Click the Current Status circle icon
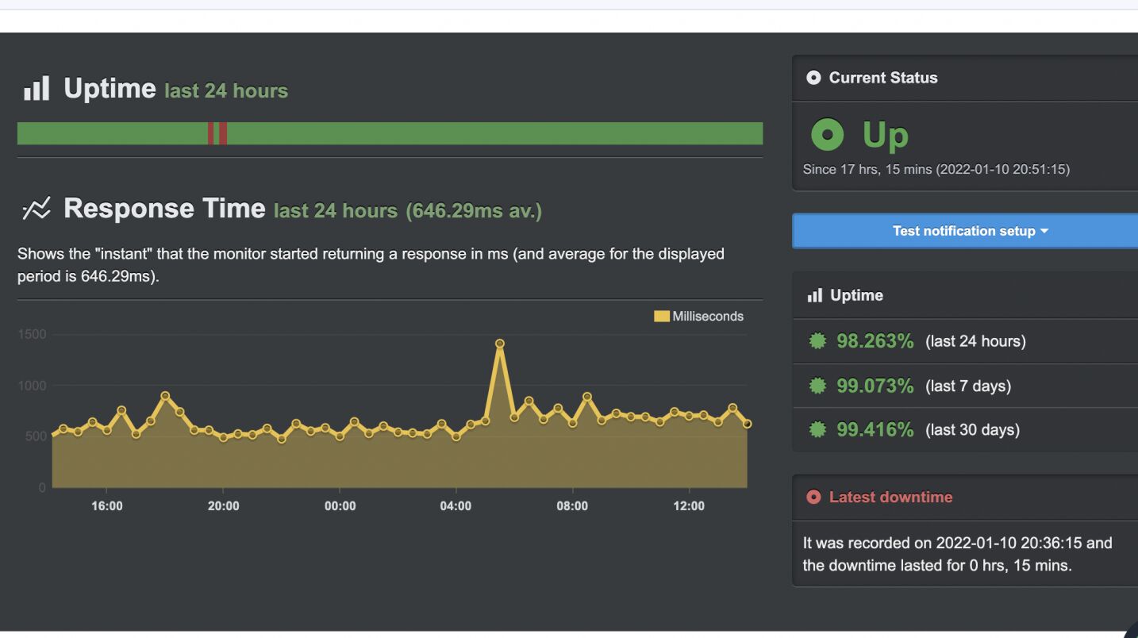The height and width of the screenshot is (638, 1138). click(813, 78)
